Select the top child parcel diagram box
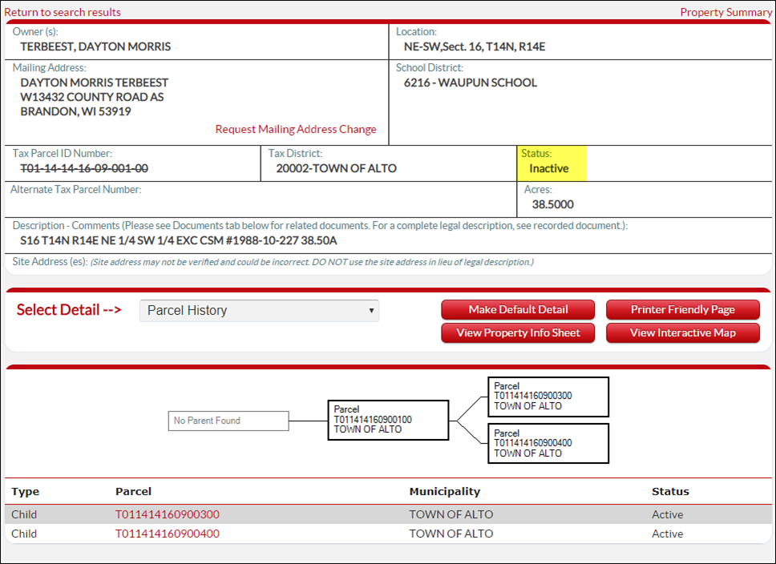 pyautogui.click(x=548, y=397)
